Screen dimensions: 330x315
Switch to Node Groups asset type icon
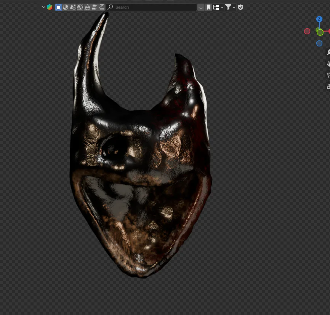(95, 7)
